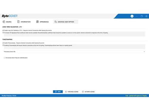This screenshot has width=149, height=111.
Task: Click the Long Term Validation - LTV heading
Action: point(12,27)
